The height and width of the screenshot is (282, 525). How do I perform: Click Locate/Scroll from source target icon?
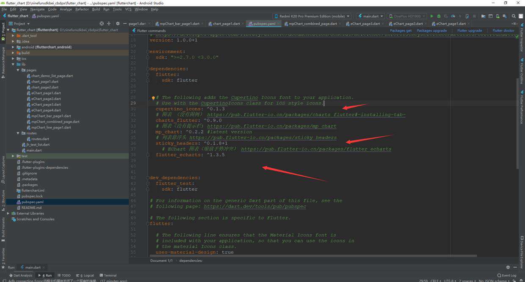102,24
